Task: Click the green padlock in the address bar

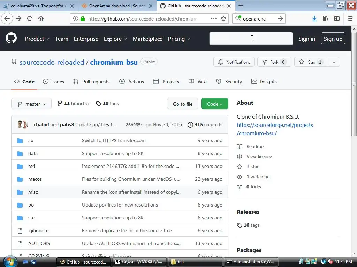Action: tap(83, 18)
